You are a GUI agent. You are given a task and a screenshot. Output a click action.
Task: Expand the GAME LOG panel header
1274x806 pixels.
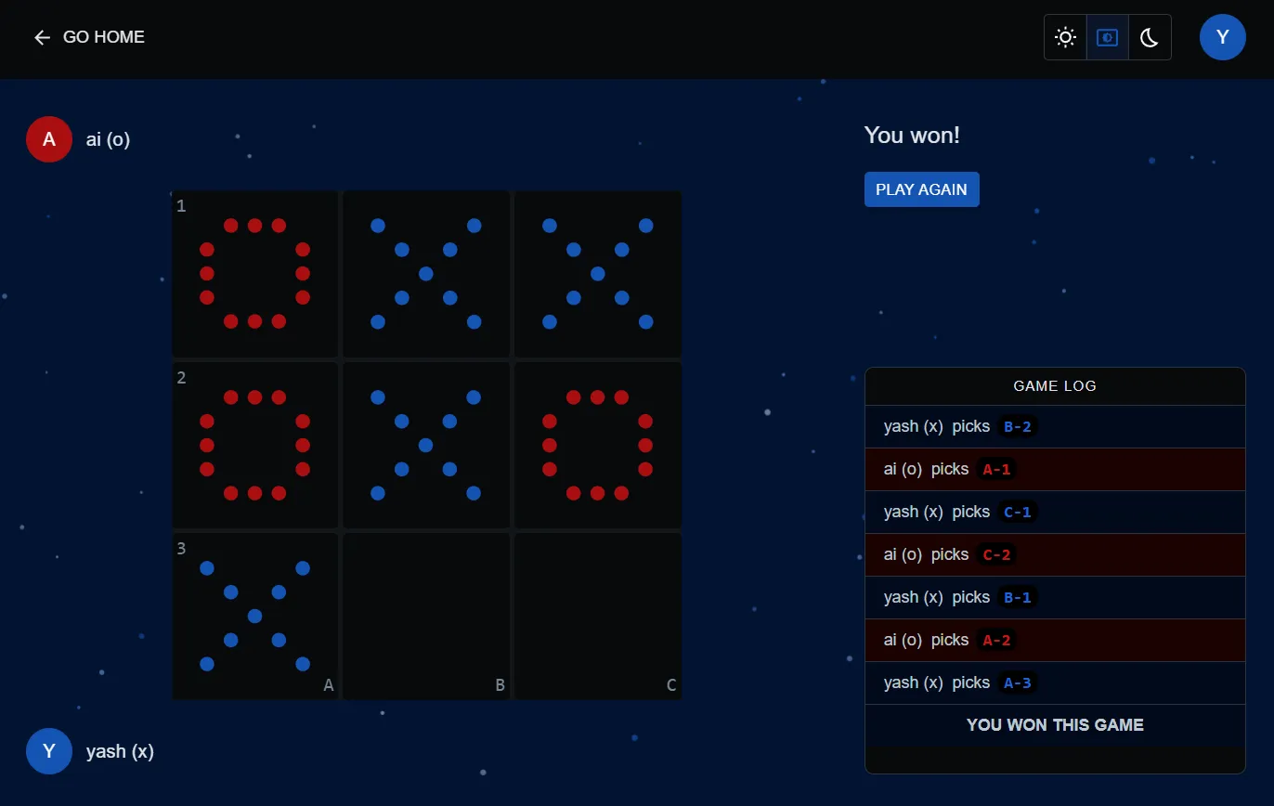(1054, 386)
